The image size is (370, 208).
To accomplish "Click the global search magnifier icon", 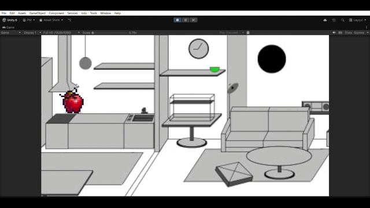I will [x=343, y=20].
